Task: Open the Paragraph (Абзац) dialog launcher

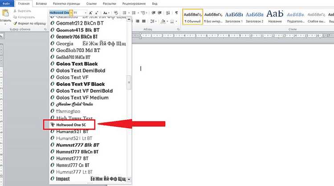Action: click(x=178, y=29)
